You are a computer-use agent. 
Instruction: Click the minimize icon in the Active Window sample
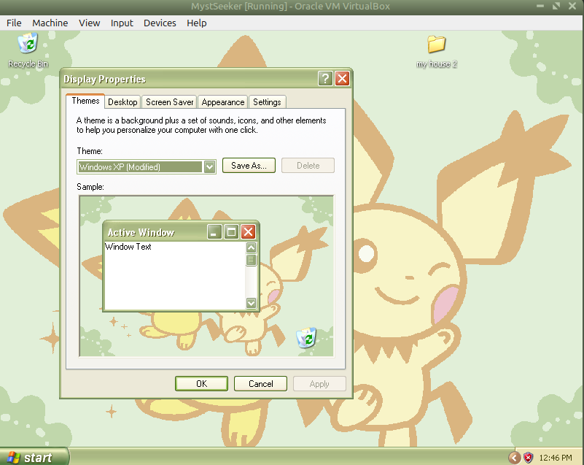[214, 231]
